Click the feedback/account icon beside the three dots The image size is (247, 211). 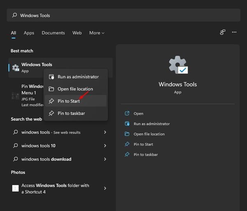pos(223,32)
